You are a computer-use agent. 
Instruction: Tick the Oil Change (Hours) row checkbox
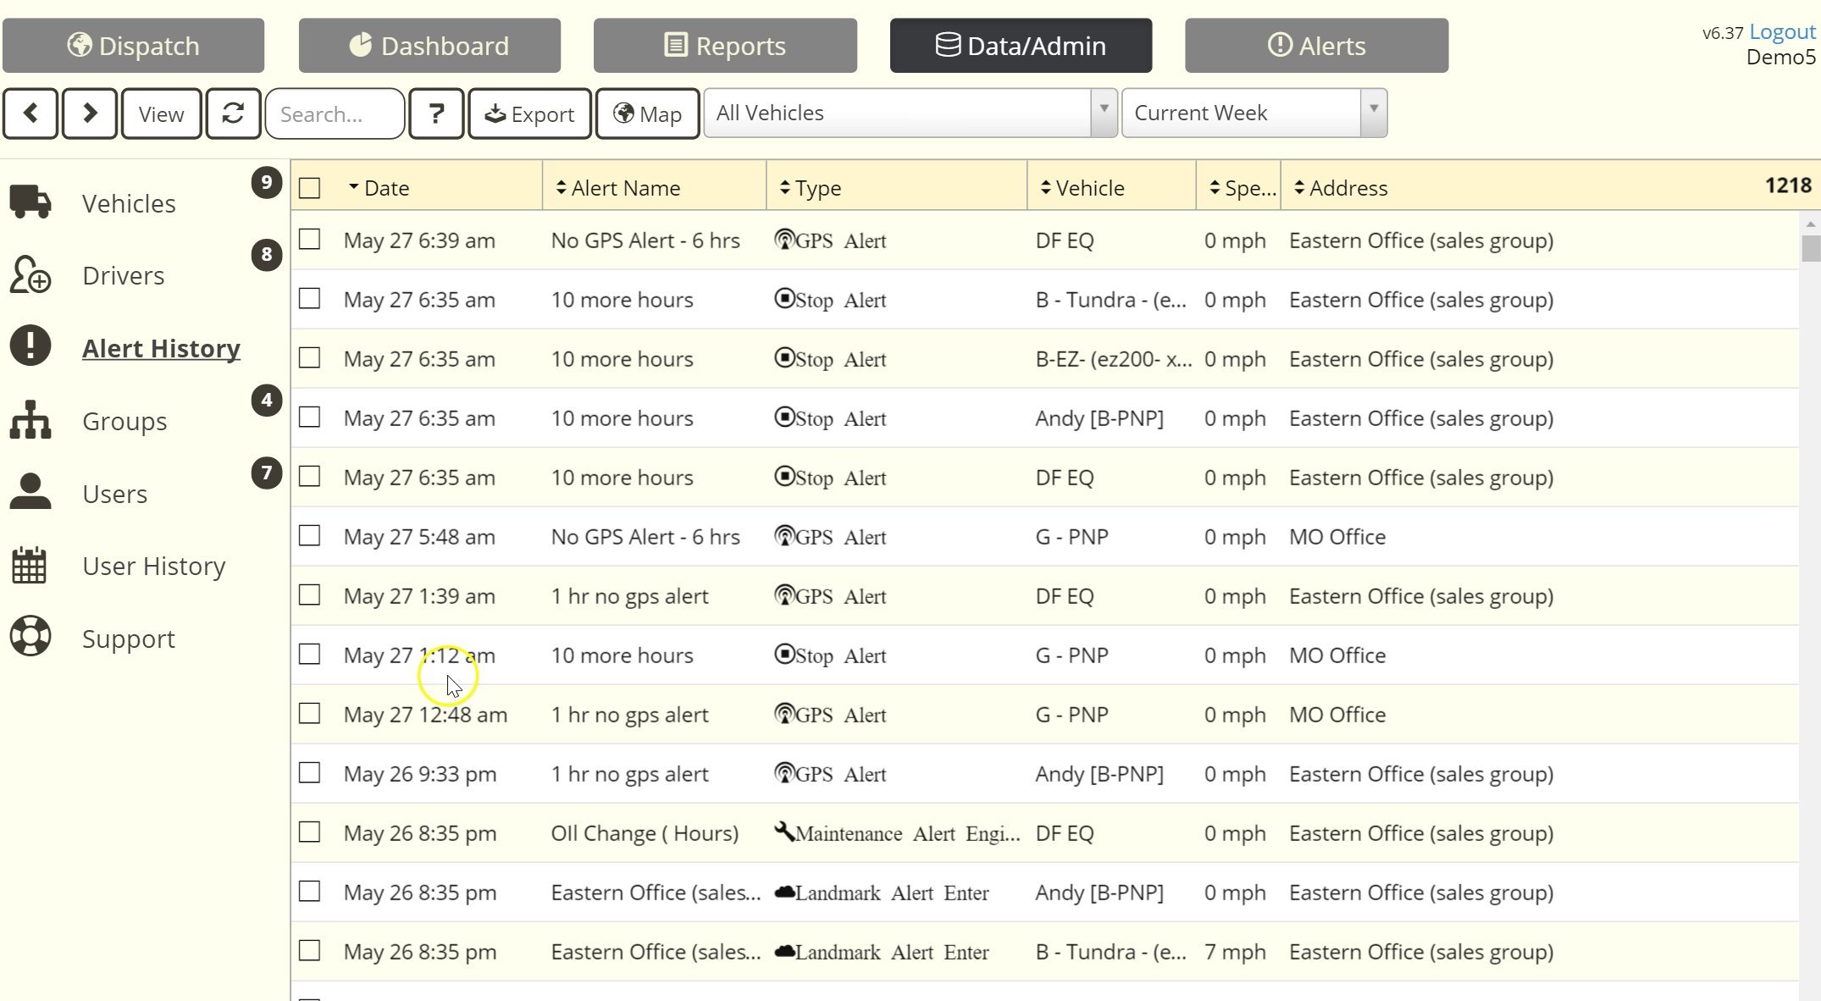pos(310,832)
